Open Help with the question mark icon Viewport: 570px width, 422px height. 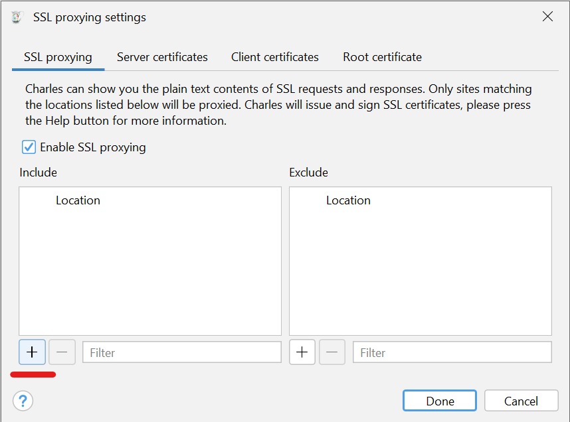(23, 401)
